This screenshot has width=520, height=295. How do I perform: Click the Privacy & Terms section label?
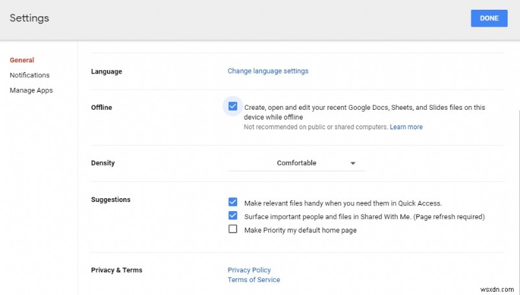click(x=116, y=270)
